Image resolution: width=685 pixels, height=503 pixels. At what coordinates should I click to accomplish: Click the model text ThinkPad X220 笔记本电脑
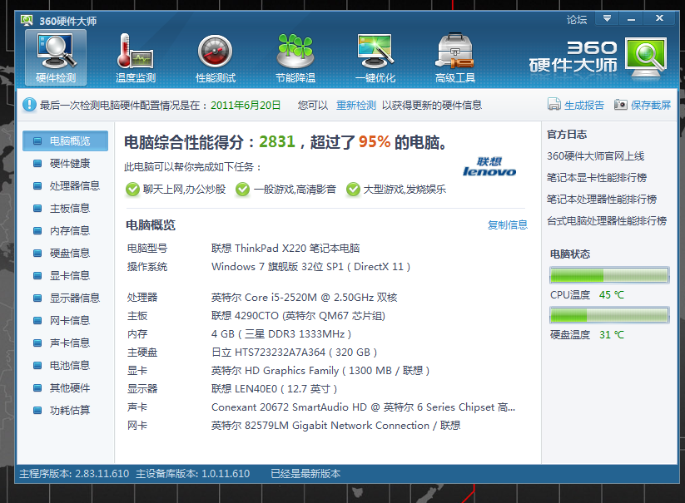pyautogui.click(x=297, y=249)
